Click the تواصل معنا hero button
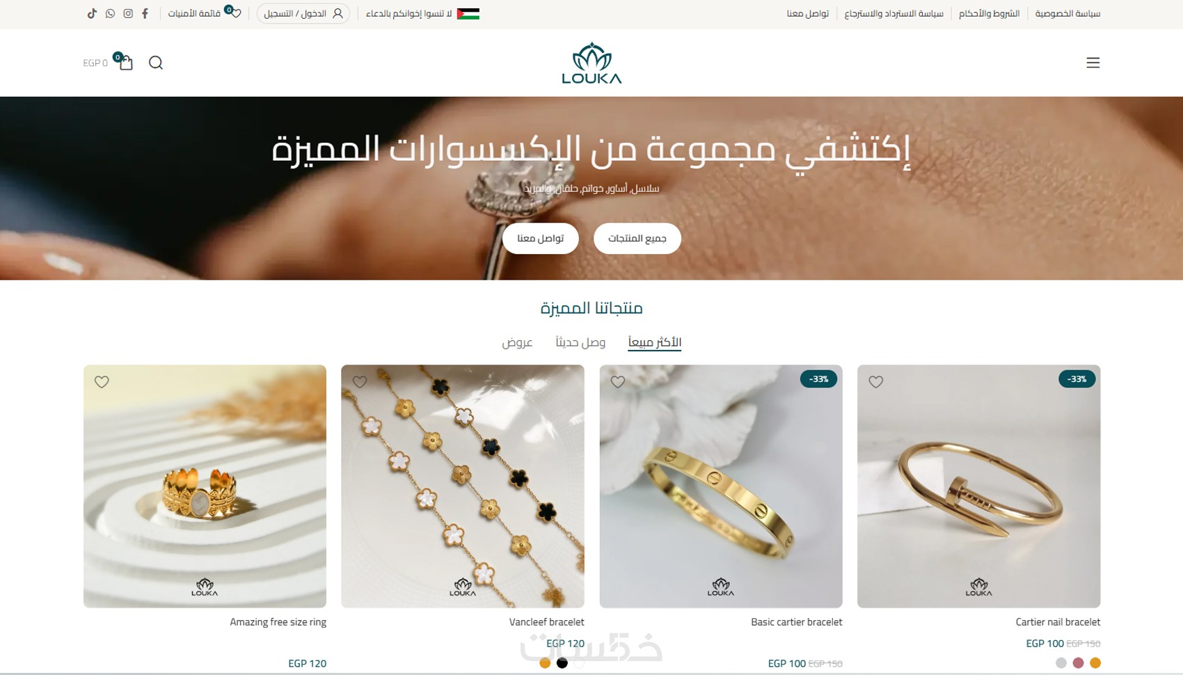The width and height of the screenshot is (1183, 675). coord(540,238)
